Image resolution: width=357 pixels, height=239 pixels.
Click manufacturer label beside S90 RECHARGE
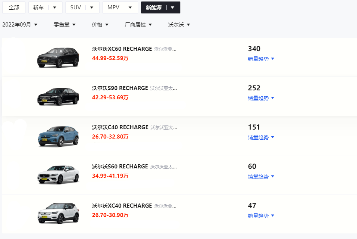point(164,89)
